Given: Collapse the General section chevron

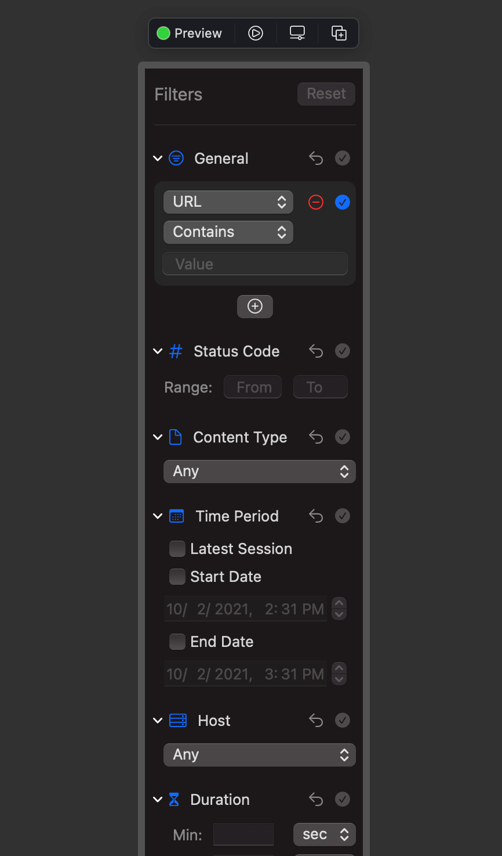Looking at the screenshot, I should pyautogui.click(x=158, y=159).
